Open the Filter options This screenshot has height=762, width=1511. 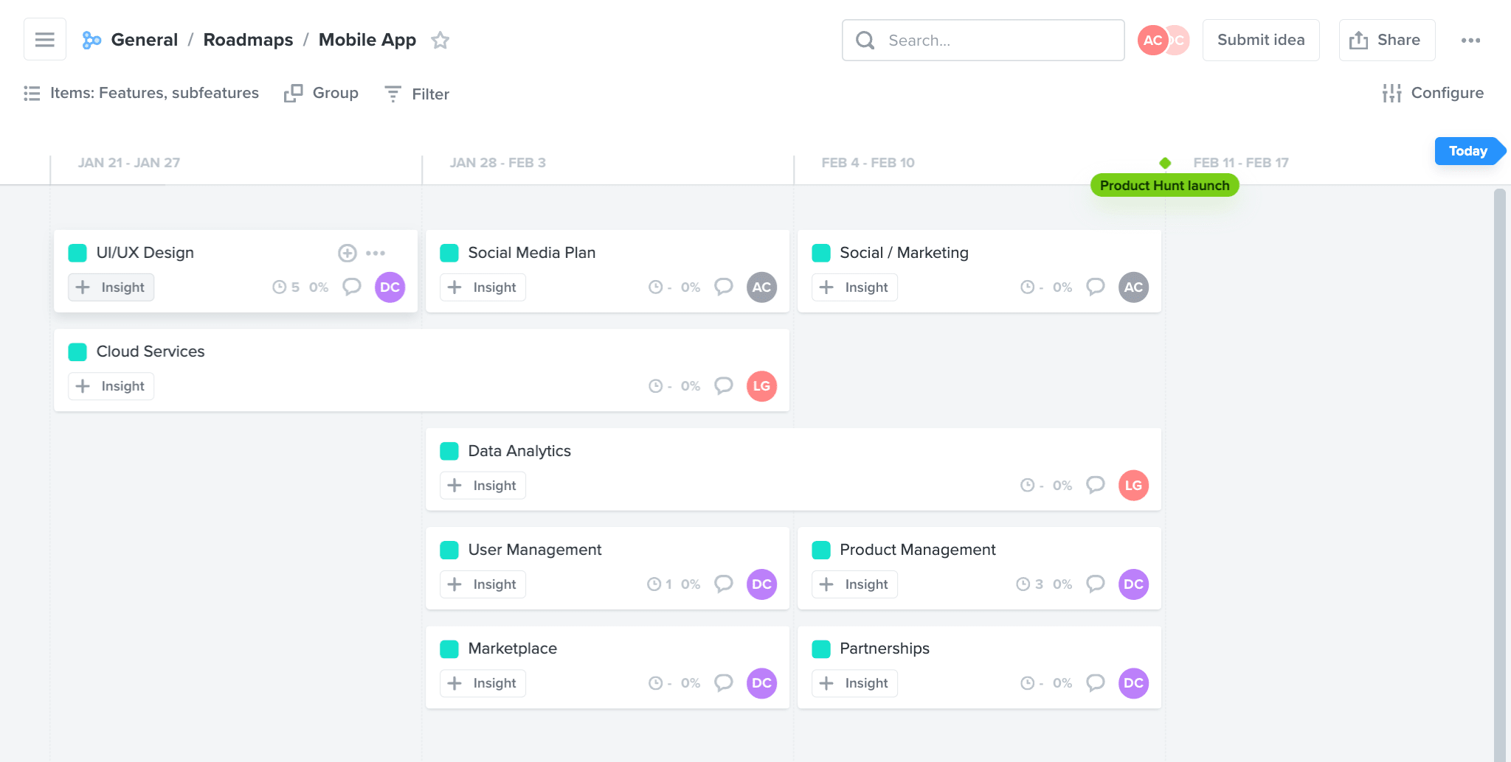click(417, 94)
